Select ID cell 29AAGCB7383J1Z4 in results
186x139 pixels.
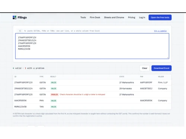pyautogui.click(x=23, y=89)
